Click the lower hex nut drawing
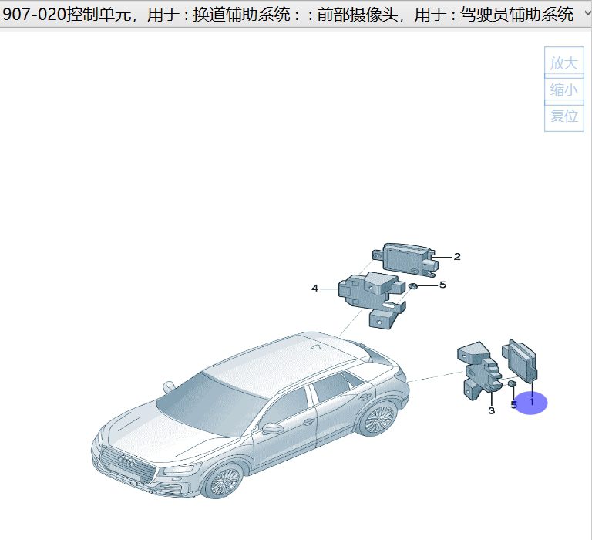This screenshot has width=592, height=540. (511, 383)
